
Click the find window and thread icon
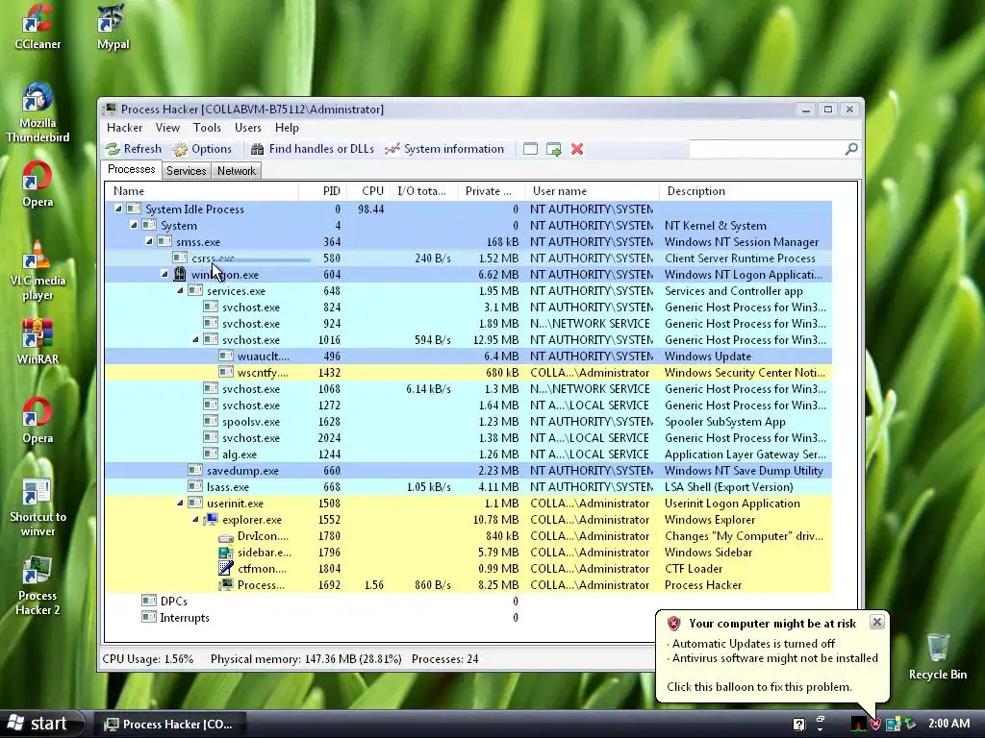click(x=553, y=149)
